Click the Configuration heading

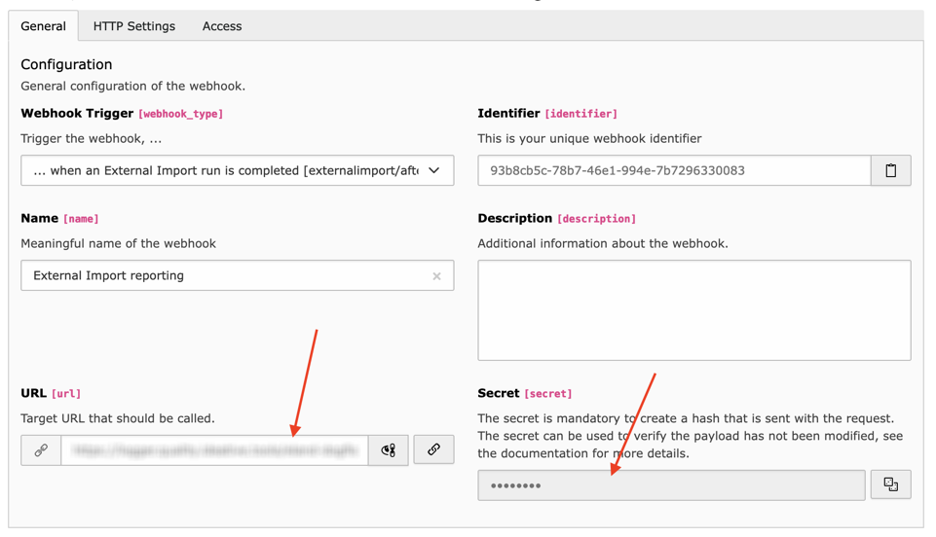pyautogui.click(x=66, y=64)
